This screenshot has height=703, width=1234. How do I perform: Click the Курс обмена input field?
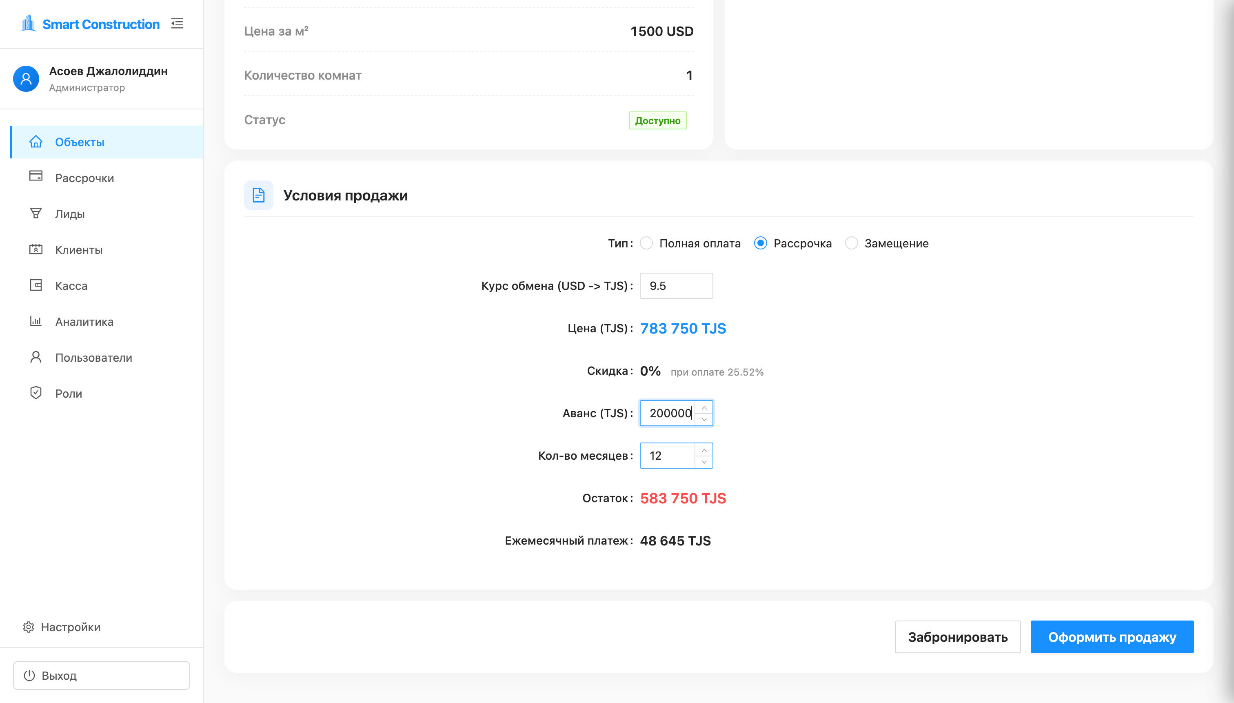click(676, 285)
